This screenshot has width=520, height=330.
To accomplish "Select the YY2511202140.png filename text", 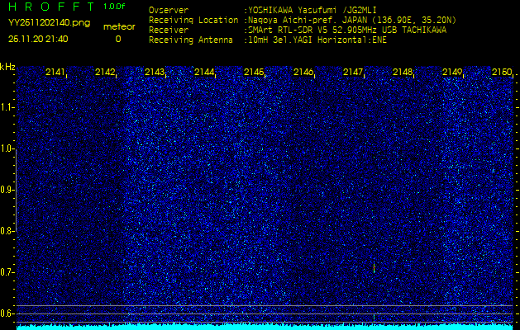I will [x=49, y=23].
